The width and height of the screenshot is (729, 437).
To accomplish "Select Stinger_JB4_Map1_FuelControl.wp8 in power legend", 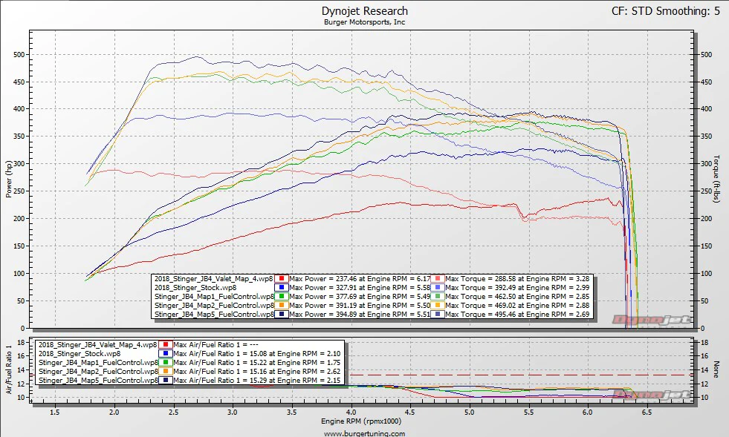I will 214,296.
